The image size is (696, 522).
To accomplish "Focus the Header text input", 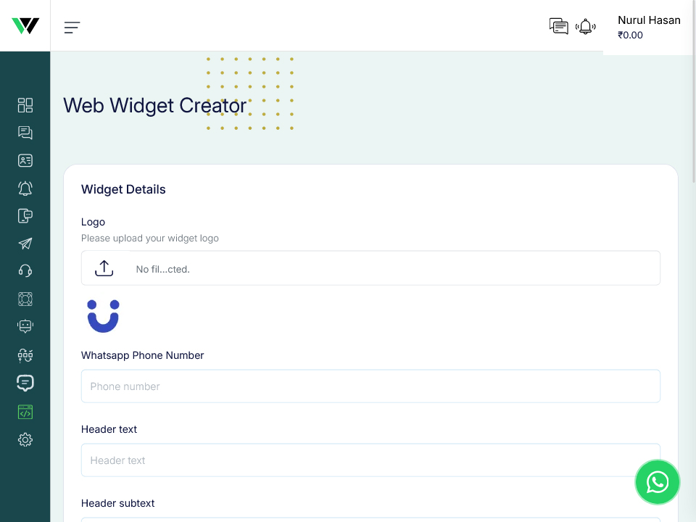I will [370, 460].
